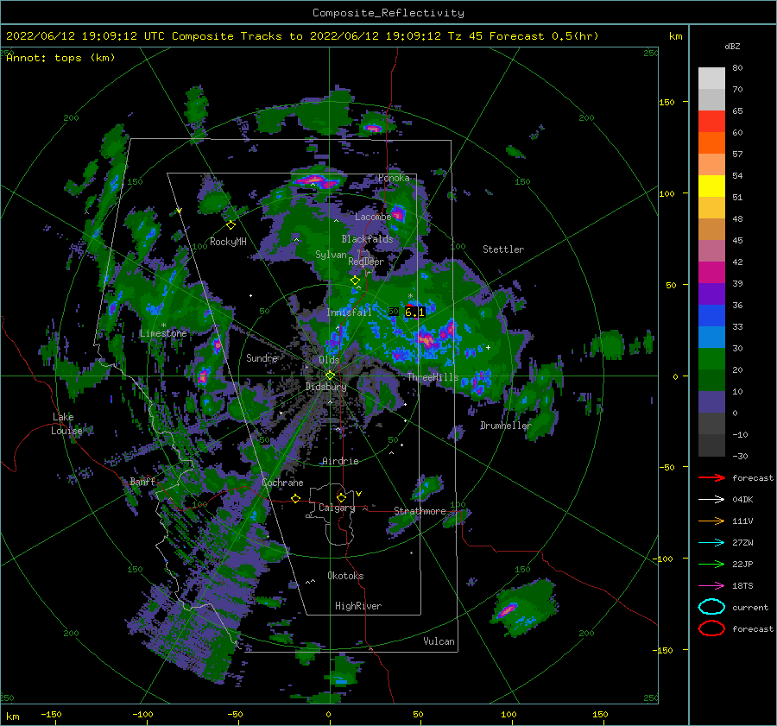Click the yellow diamond marker near RockyMH
This screenshot has width=777, height=726.
pyautogui.click(x=231, y=225)
